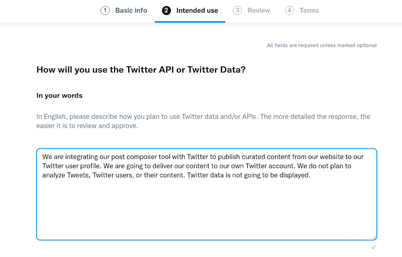
Task: Click the step 3 circle icon
Action: 237,11
